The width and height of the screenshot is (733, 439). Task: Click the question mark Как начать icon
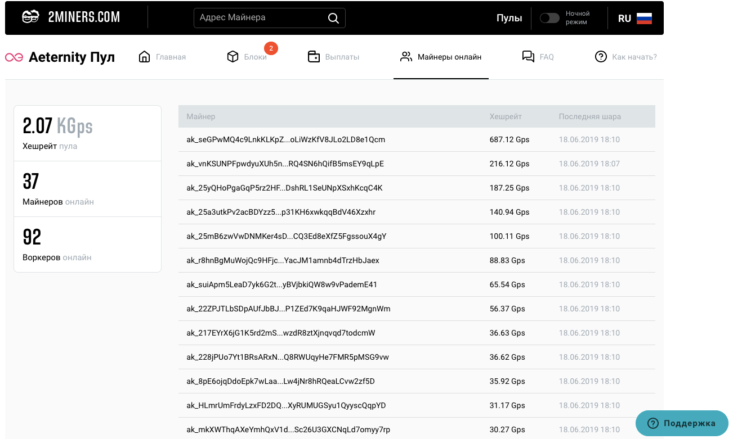click(x=601, y=57)
